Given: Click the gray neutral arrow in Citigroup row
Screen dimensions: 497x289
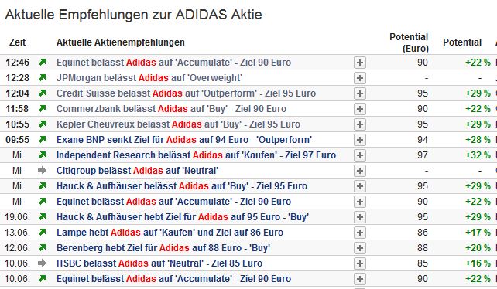Looking at the screenshot, I should [42, 170].
